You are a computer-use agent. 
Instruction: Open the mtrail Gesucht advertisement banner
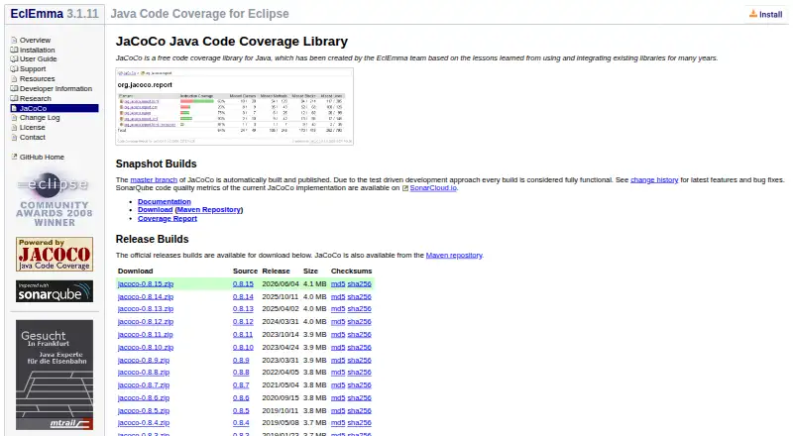coord(55,375)
